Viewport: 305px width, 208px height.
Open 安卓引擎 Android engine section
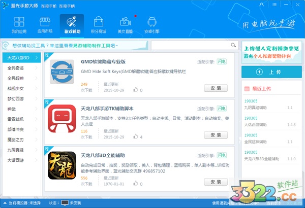coord(152,25)
